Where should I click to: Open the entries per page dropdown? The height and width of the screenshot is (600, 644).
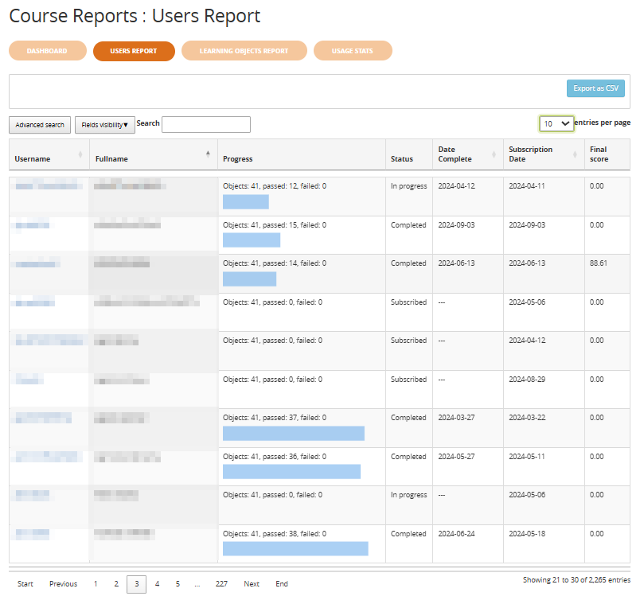click(556, 123)
